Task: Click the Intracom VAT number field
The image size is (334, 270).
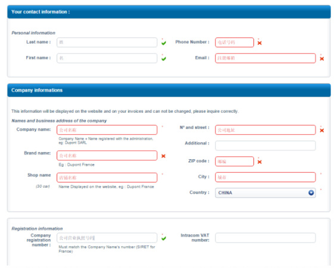Action: tap(265, 238)
